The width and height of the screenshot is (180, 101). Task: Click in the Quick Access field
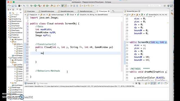154,6
